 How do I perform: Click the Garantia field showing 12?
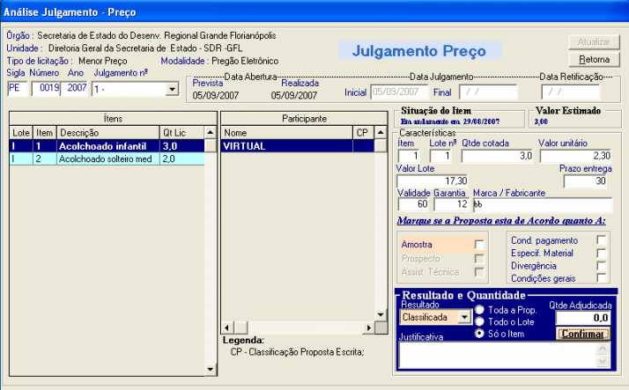click(x=451, y=204)
